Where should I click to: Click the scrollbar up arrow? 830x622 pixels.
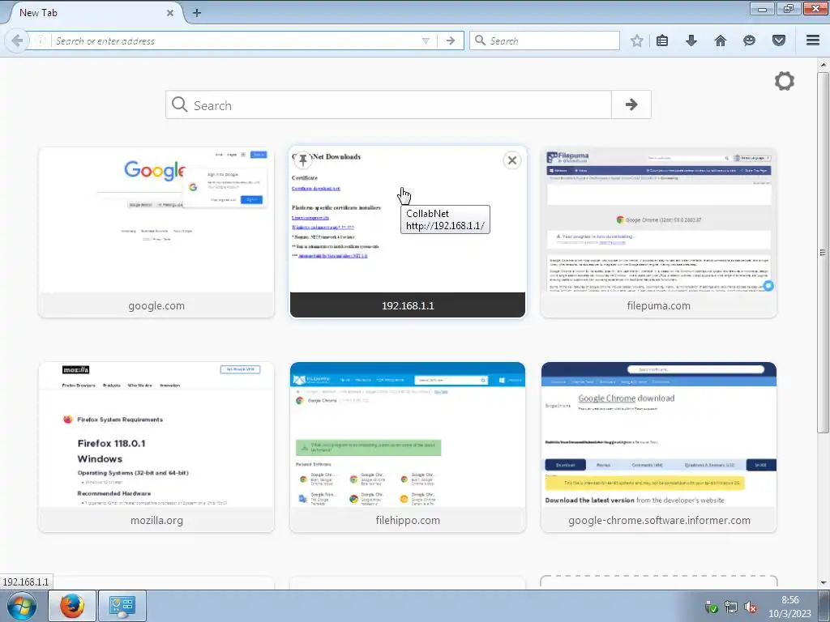coord(823,65)
